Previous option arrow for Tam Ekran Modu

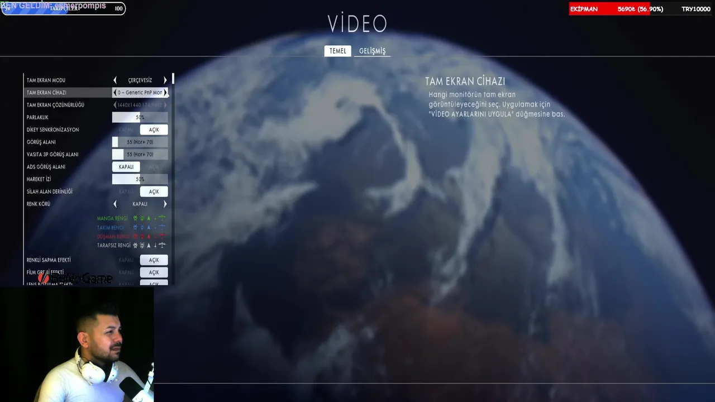pos(115,80)
